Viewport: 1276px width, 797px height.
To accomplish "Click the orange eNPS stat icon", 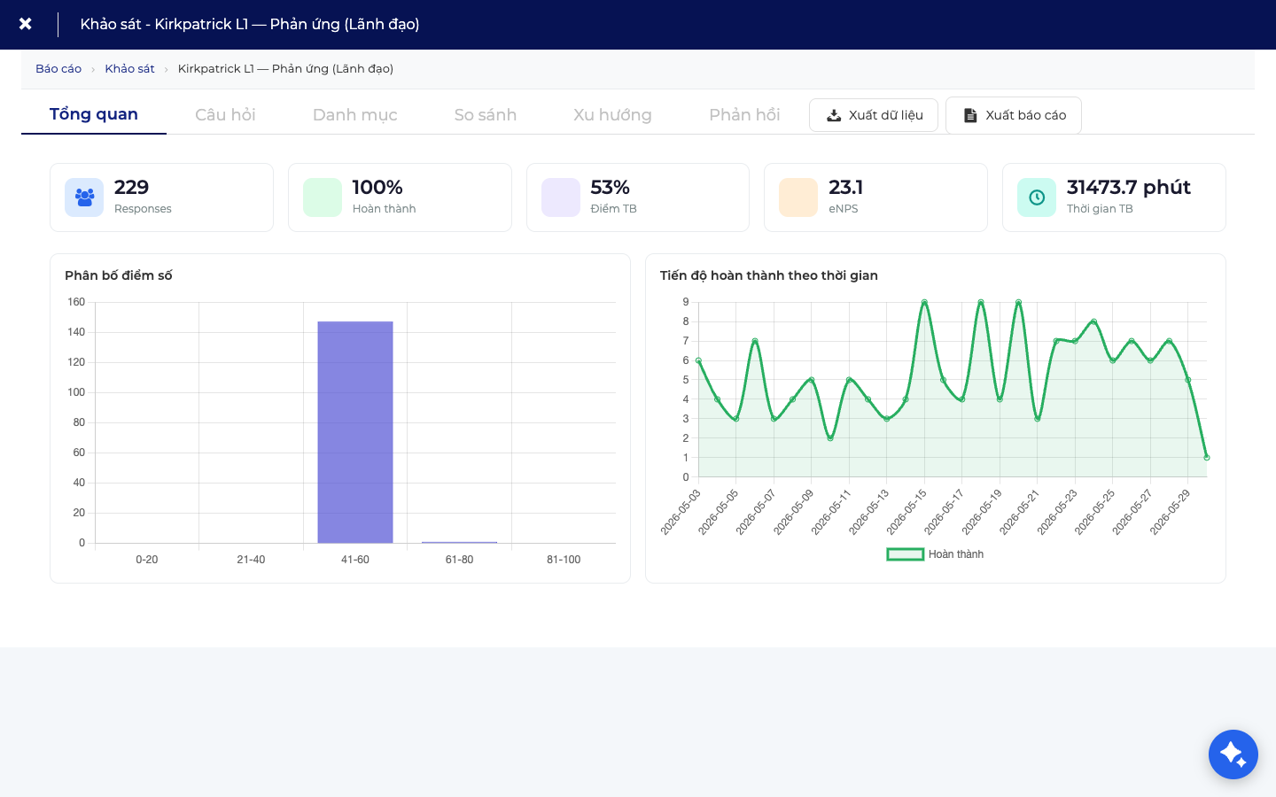I will coord(798,197).
